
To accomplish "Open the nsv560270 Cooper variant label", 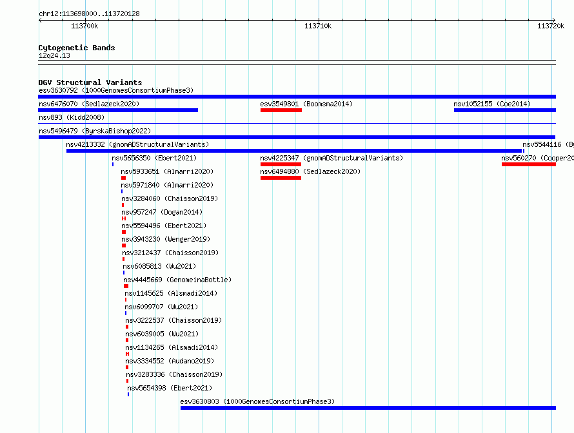I will click(537, 158).
